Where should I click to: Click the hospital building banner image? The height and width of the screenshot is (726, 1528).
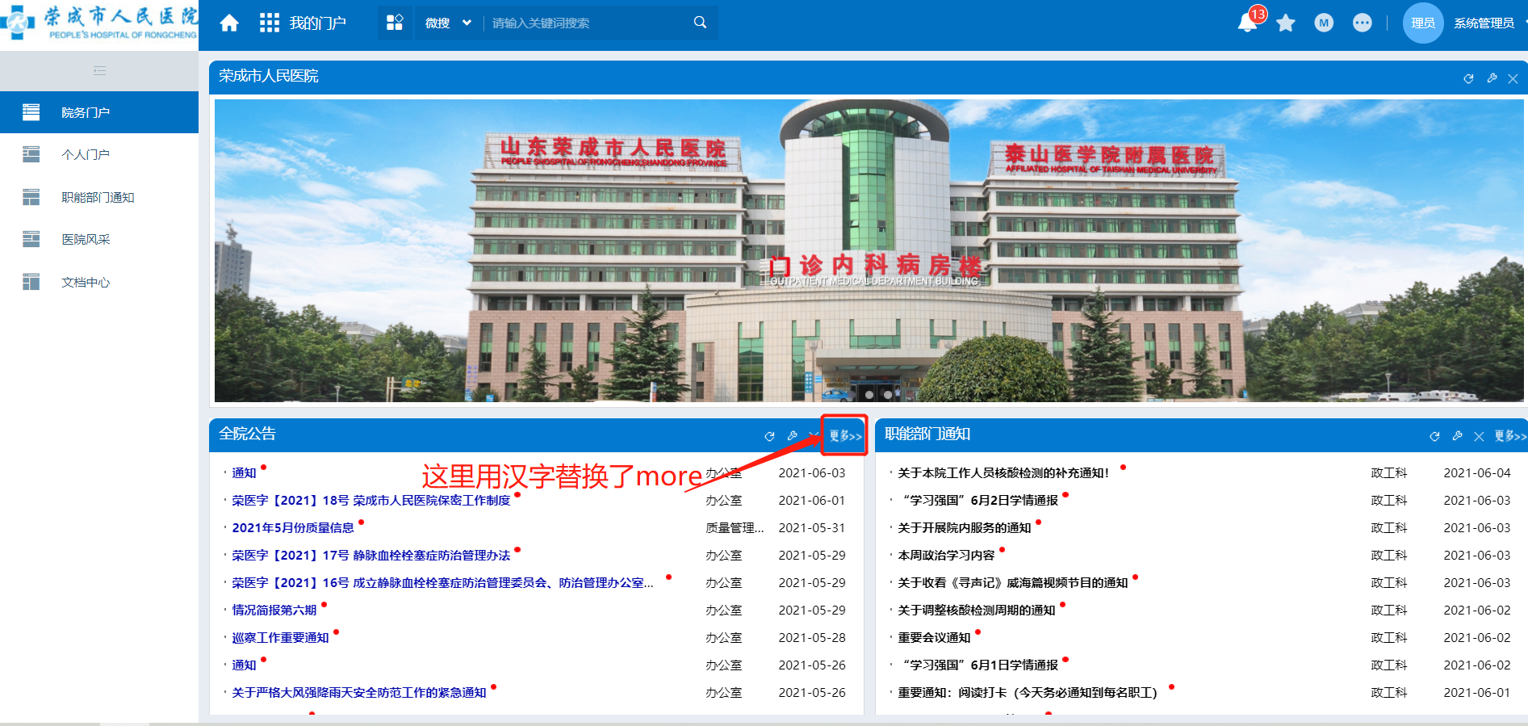(x=869, y=250)
